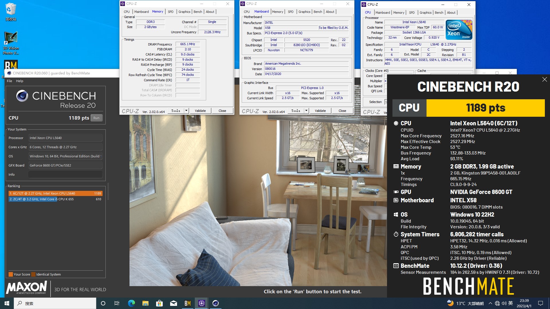Click the Info input field in Cinebench
This screenshot has width=550, height=309.
tap(65, 175)
